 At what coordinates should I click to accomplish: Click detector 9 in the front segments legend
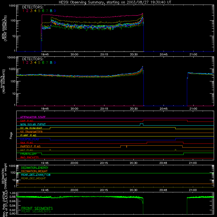55,11
